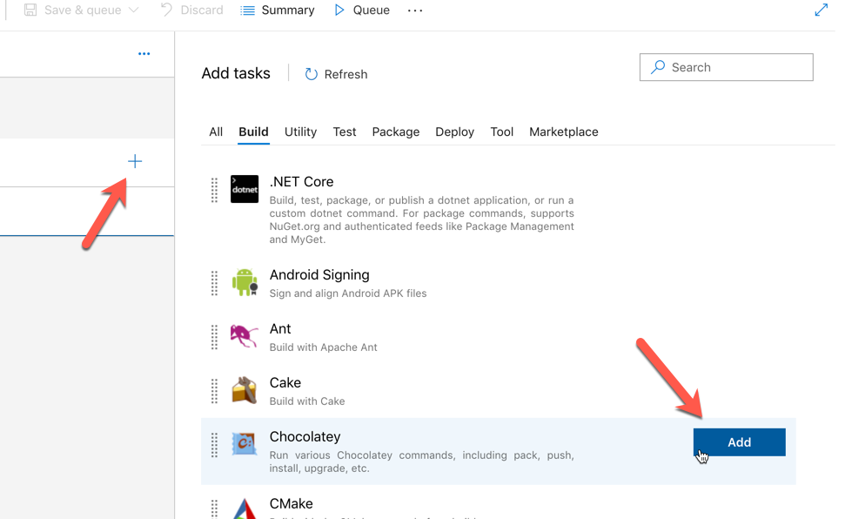The image size is (852, 519).
Task: Click the Refresh button
Action: point(336,74)
